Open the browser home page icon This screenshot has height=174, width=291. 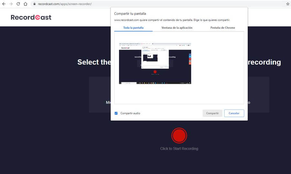[x=26, y=4]
